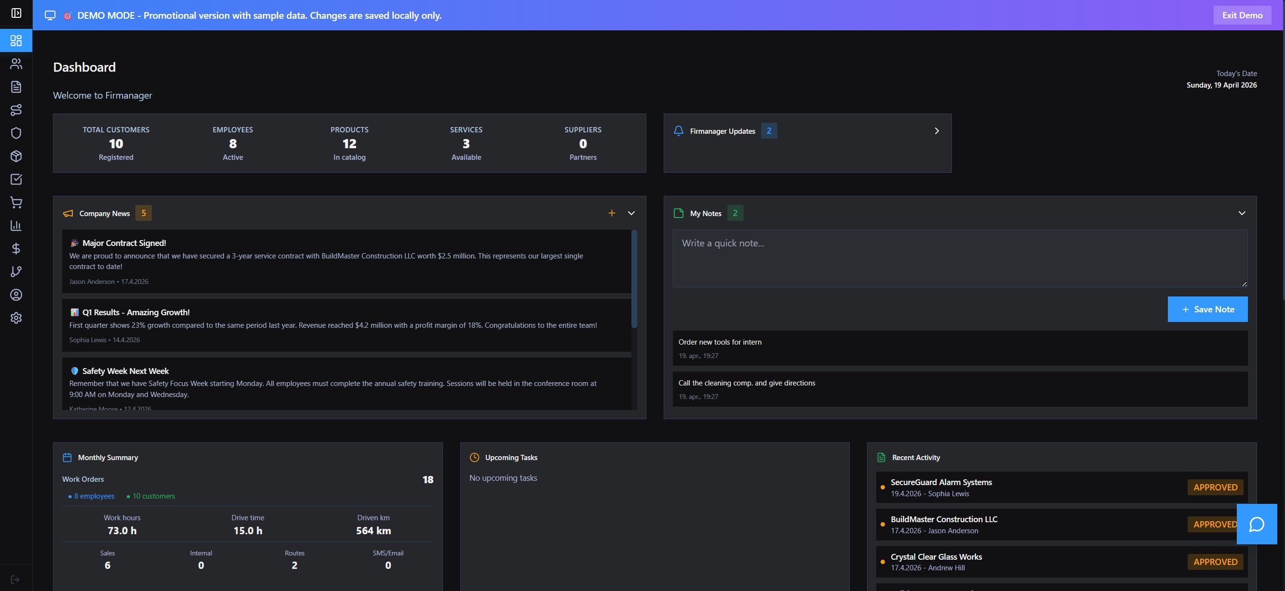Open the Q1 Results news item

click(346, 325)
